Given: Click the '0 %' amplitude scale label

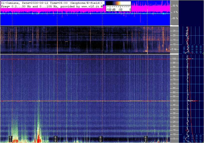Looking at the screenshot, I should [x=176, y=12].
